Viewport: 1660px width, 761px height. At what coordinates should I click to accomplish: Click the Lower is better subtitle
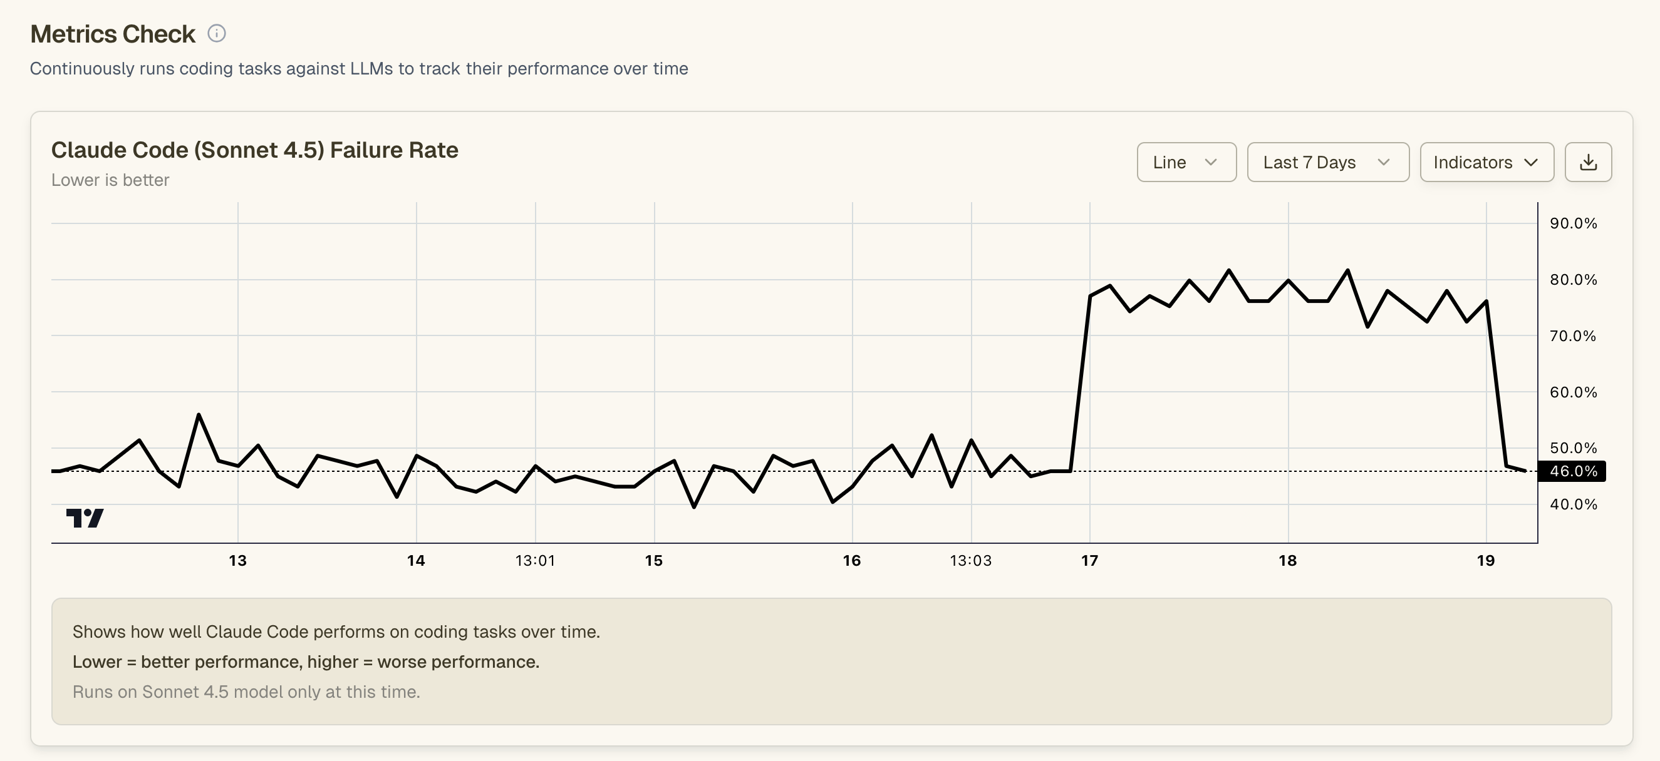(110, 180)
